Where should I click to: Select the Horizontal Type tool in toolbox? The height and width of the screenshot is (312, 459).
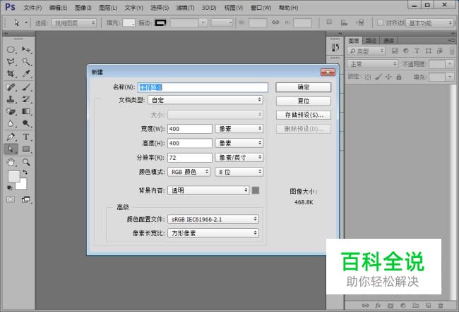pyautogui.click(x=26, y=137)
